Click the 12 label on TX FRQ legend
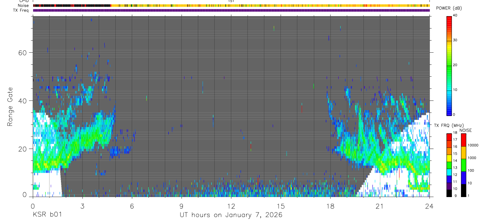 tap(455, 175)
